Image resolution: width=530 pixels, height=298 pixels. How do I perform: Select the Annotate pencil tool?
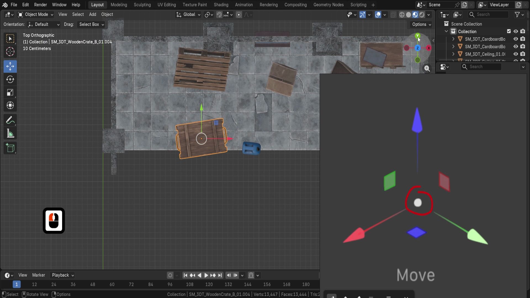10,121
